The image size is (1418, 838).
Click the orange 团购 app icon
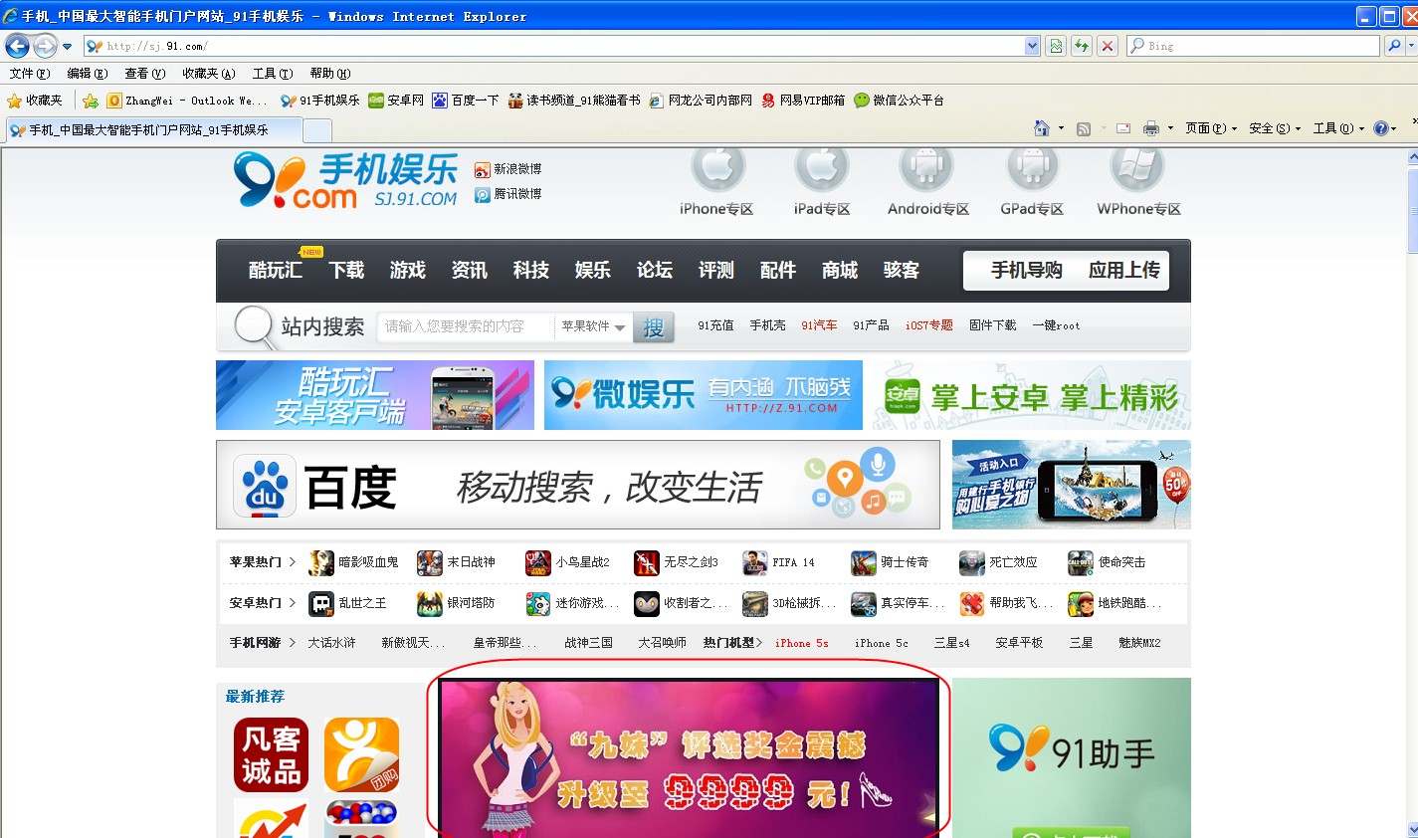tap(361, 755)
